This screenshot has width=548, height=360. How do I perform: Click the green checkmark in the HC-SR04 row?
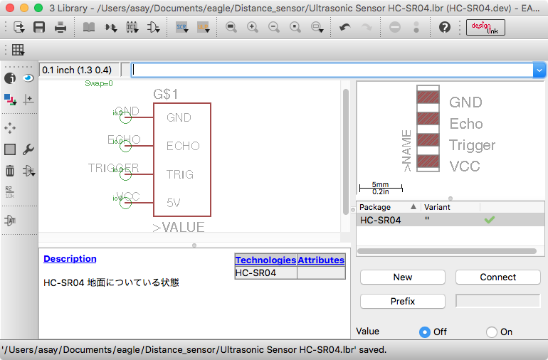coord(490,220)
